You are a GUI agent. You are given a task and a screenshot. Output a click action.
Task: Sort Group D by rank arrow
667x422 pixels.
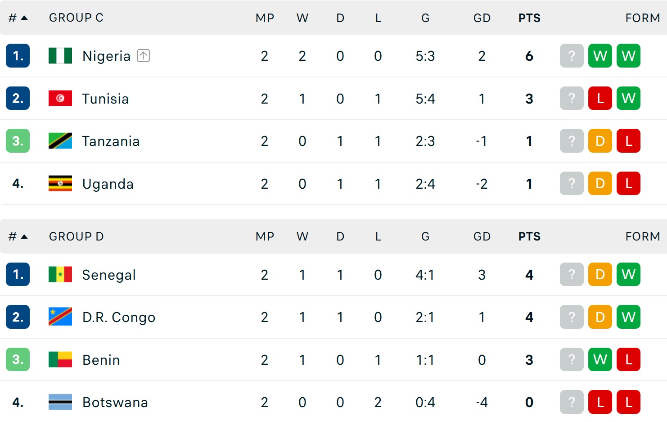pos(24,236)
